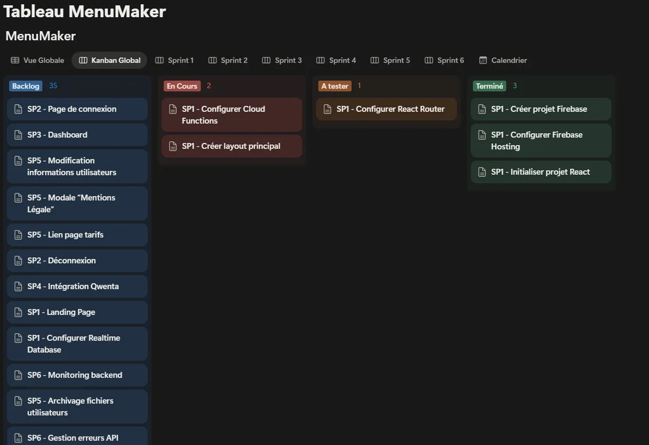Screen dimensions: 649x445
Task: Open card SP1 - Landing Page
Action: (x=77, y=312)
